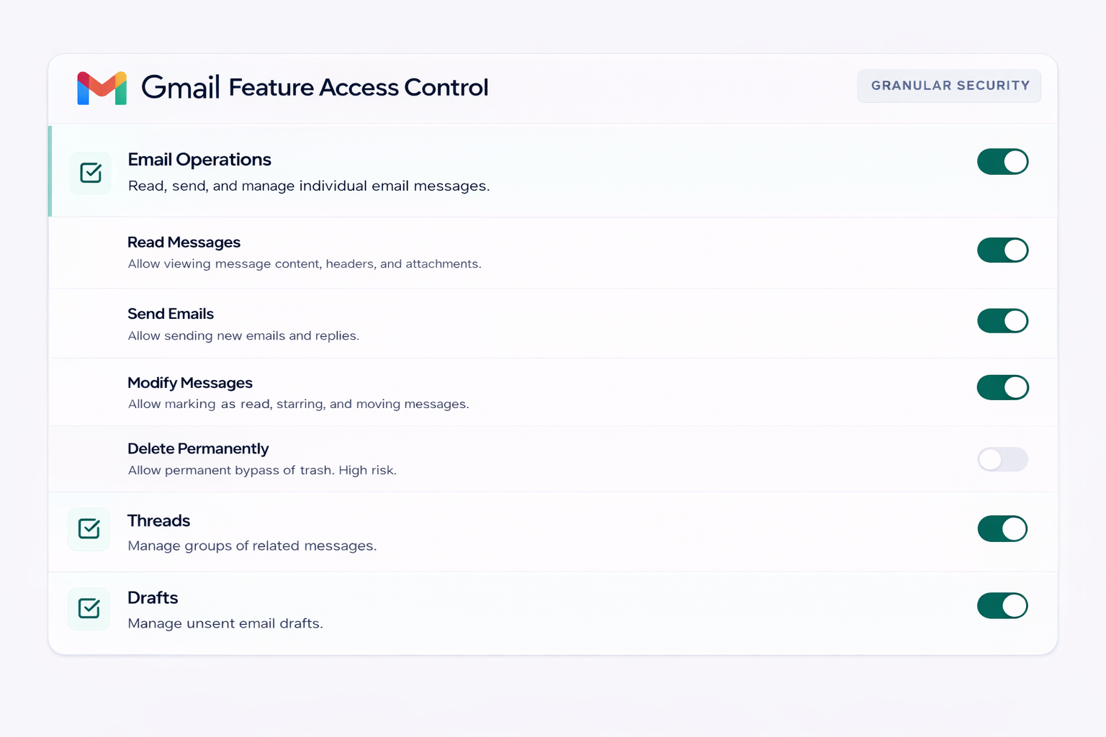The height and width of the screenshot is (737, 1106).
Task: Turn off the Threads toggle
Action: click(x=1002, y=529)
